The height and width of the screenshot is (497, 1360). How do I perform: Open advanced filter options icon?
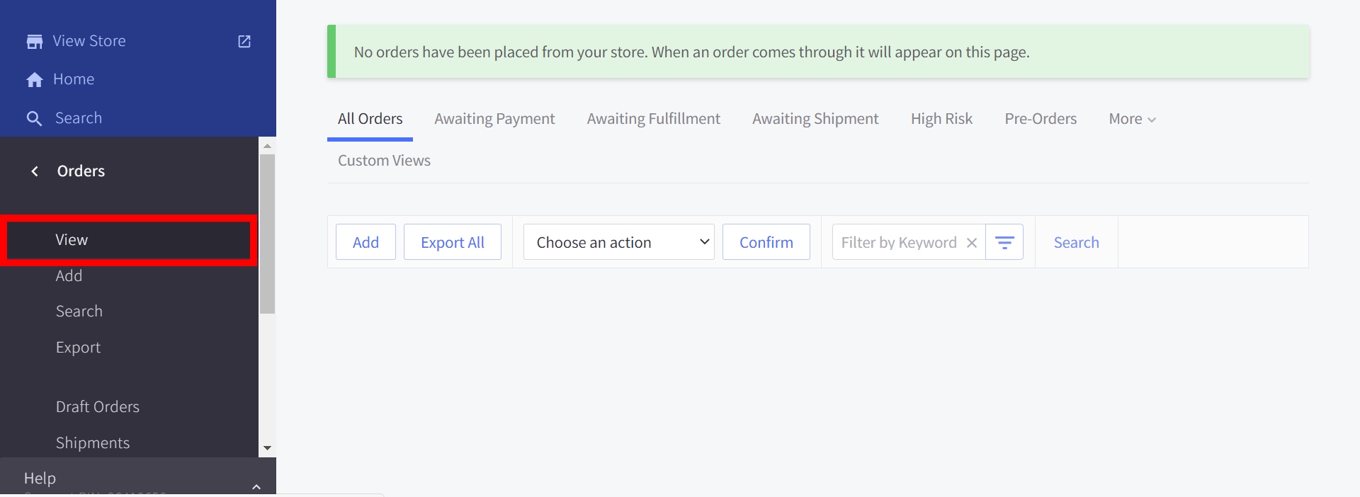tap(1004, 243)
